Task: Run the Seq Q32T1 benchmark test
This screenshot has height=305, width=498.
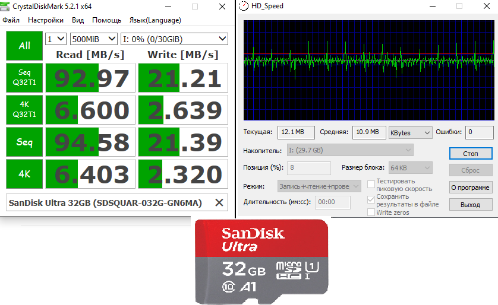Action: [x=24, y=78]
